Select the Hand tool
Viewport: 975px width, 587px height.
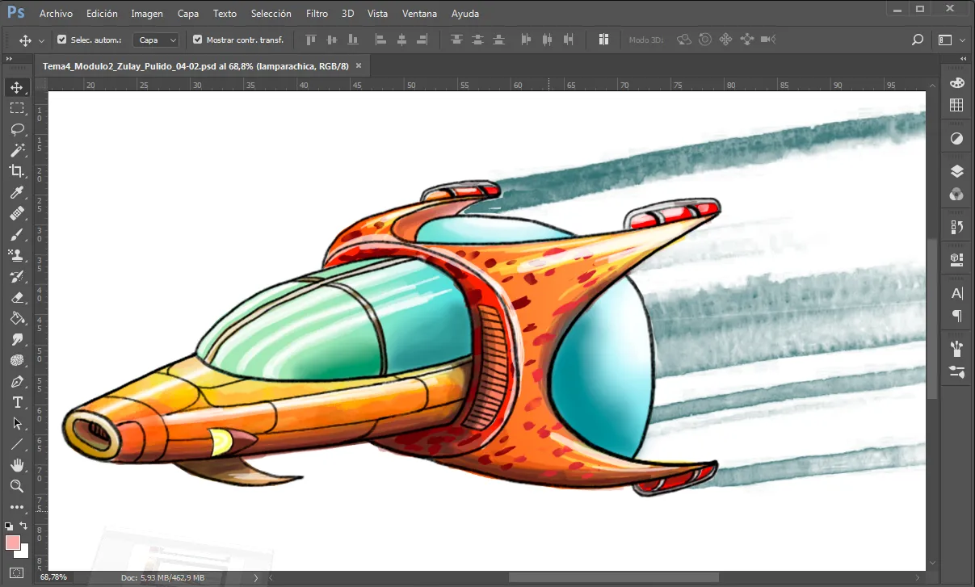click(x=16, y=465)
